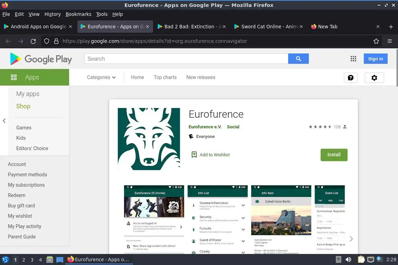398x265 pixels.
Task: Open My subscriptions
Action: 26,185
